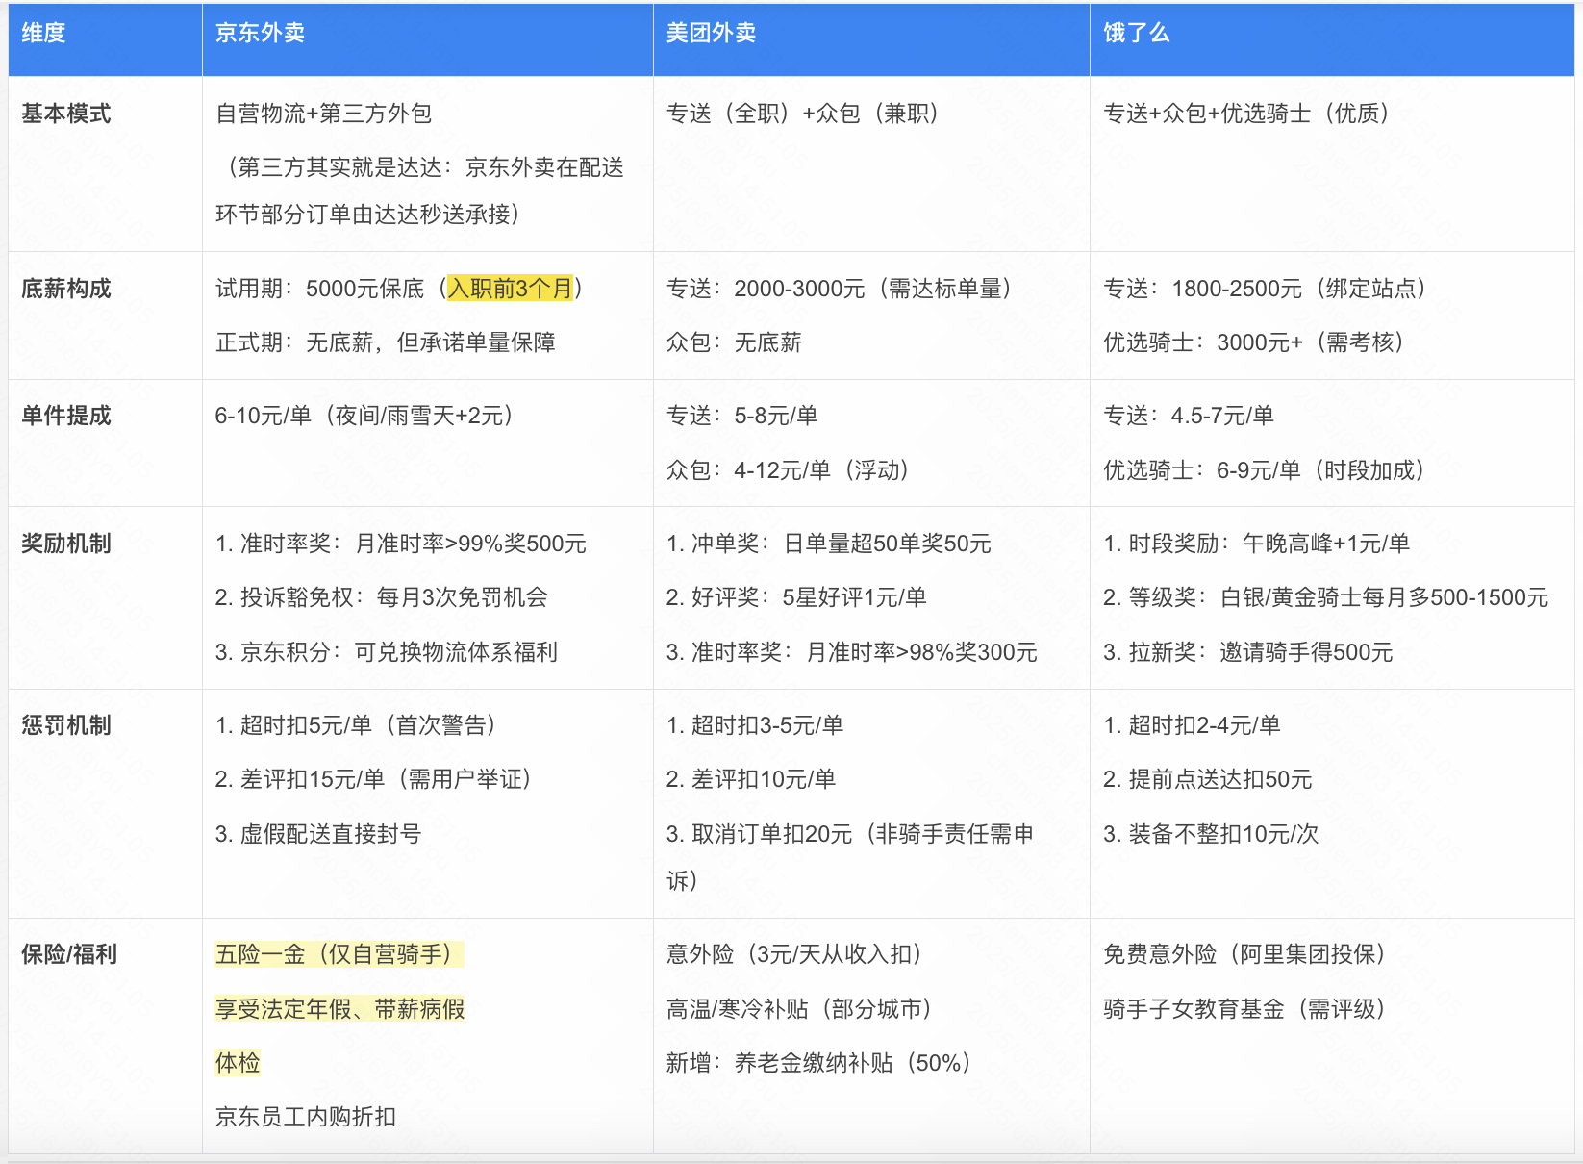Click text 骑手子女教育基金（需评级）

point(1245,1009)
